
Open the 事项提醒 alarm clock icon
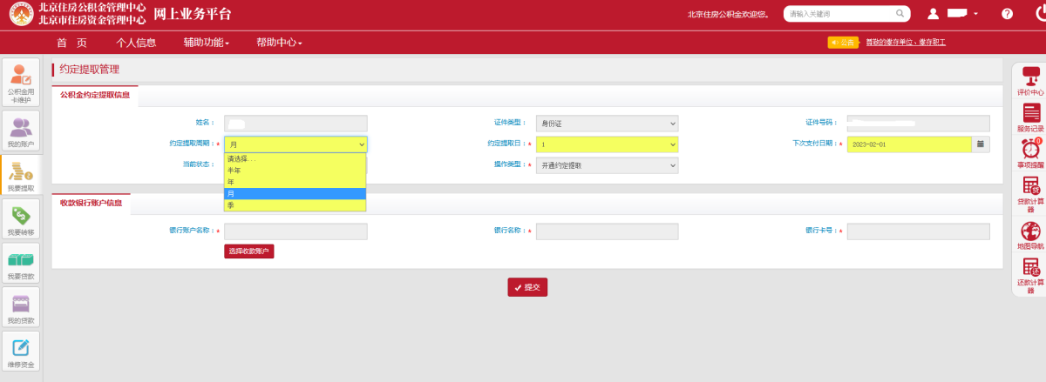1030,152
